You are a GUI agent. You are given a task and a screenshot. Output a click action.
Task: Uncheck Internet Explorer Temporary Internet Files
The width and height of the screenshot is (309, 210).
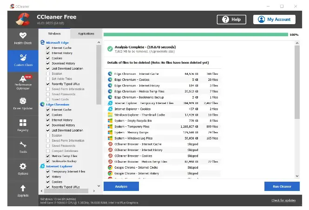[x=48, y=171]
